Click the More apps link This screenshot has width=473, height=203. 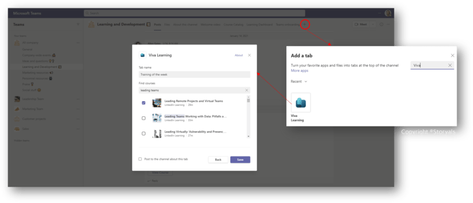tap(300, 70)
